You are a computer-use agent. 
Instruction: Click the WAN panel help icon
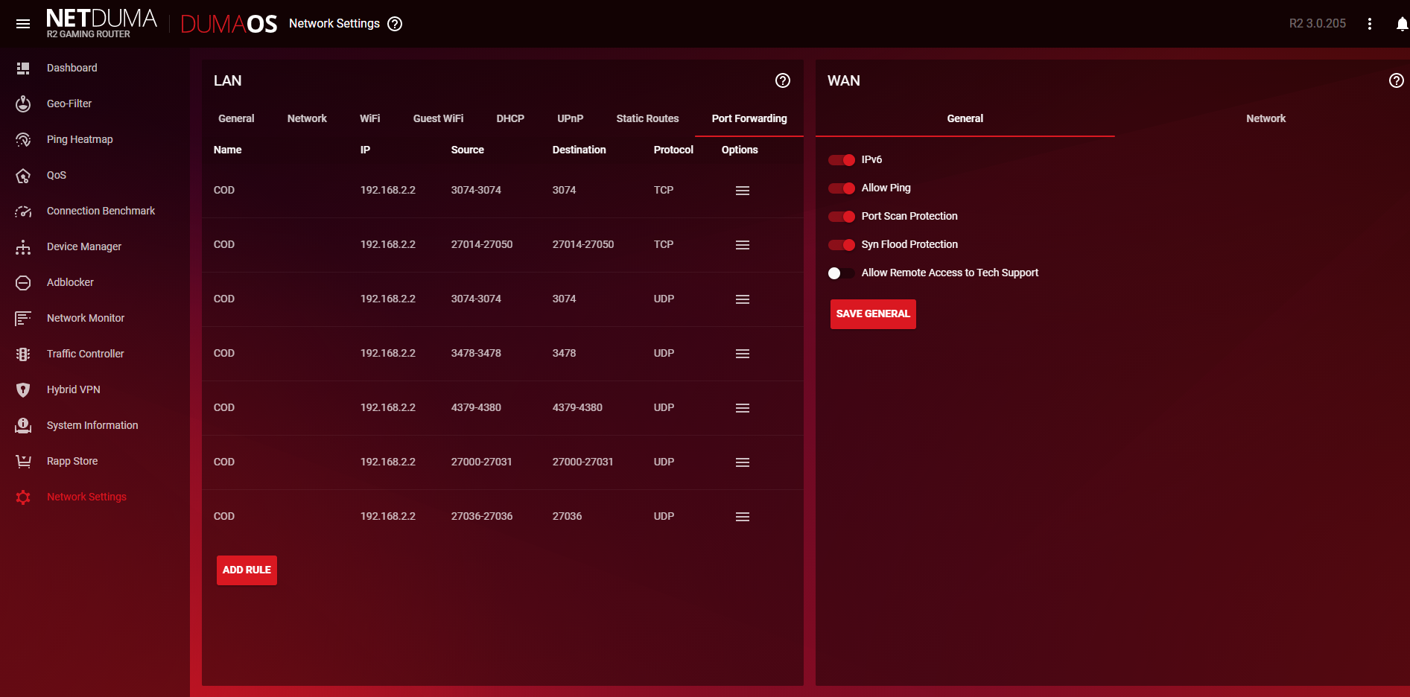tap(1396, 80)
